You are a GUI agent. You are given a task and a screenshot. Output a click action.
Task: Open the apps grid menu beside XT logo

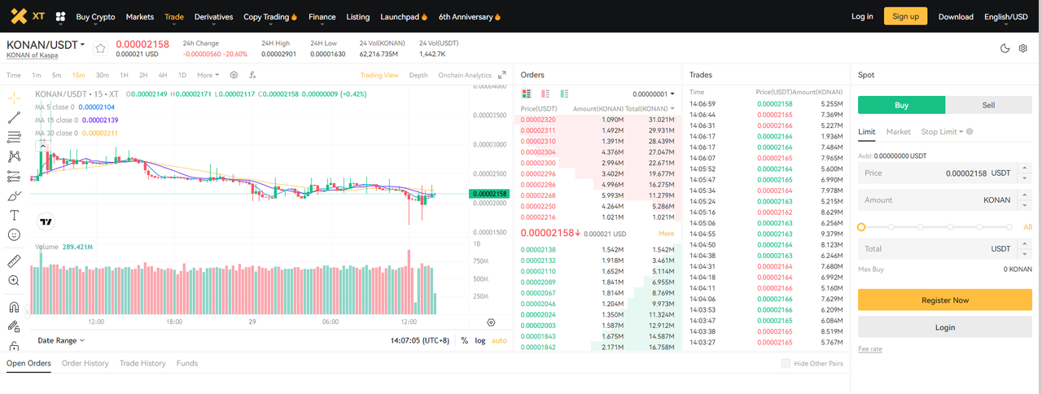[59, 16]
